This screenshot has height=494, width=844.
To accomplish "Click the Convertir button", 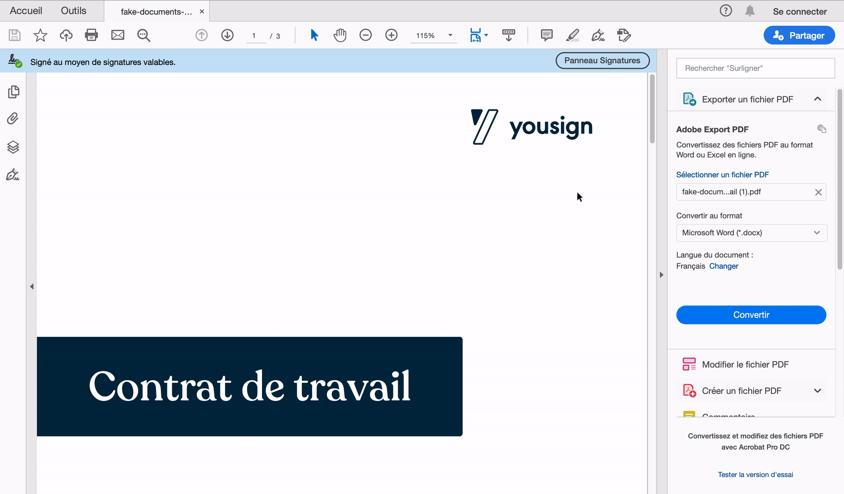I will [751, 314].
